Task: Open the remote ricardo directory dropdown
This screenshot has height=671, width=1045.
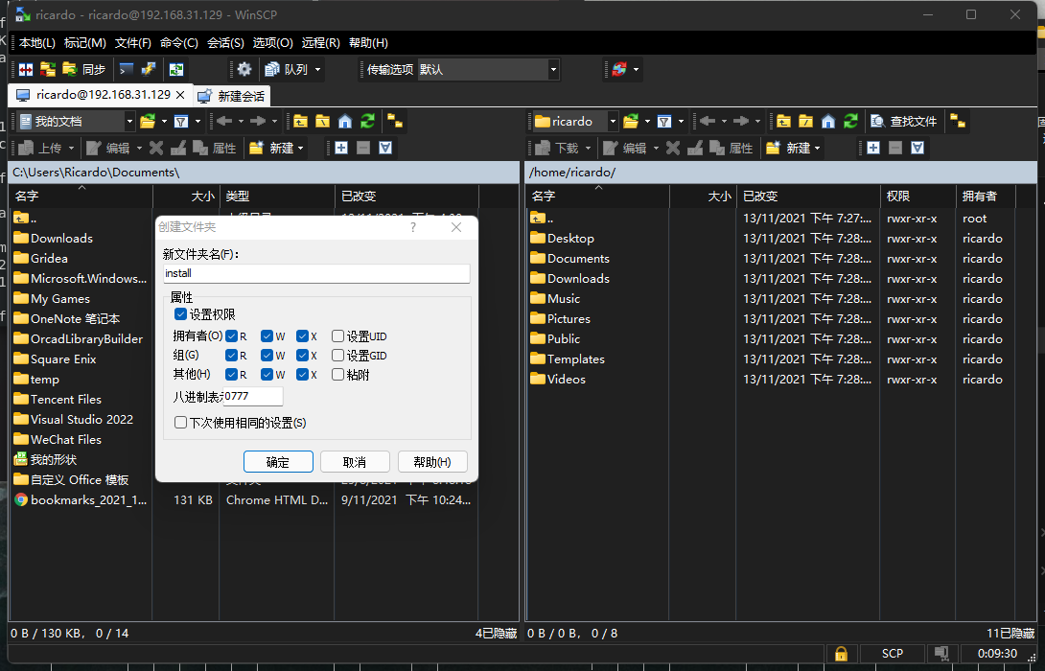Action: tap(613, 122)
